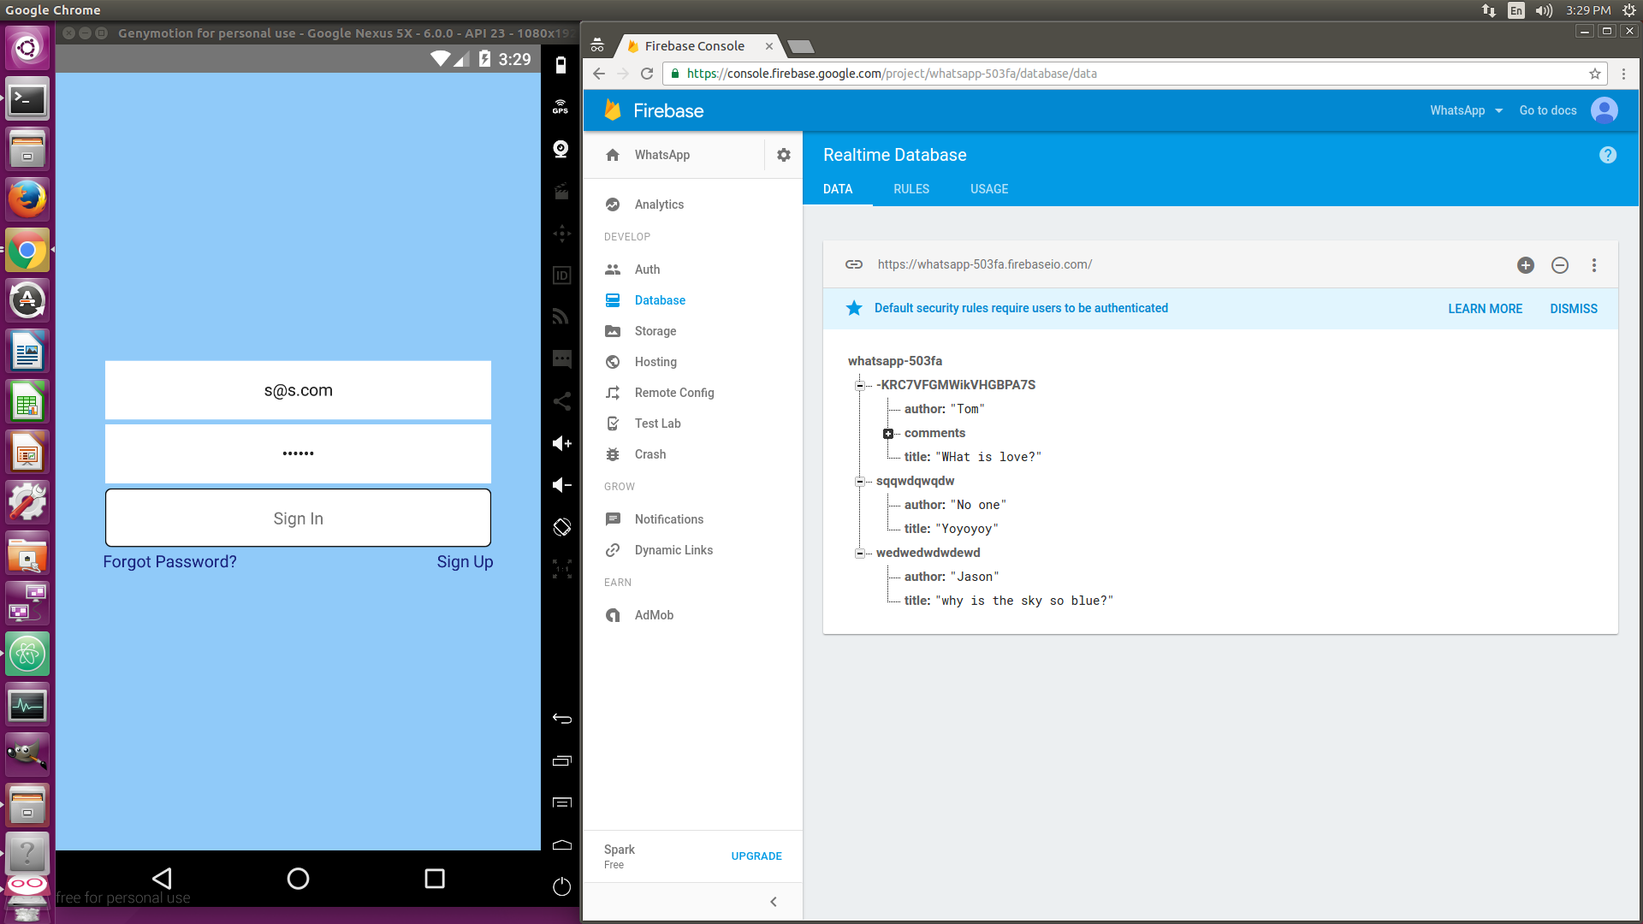Click the password input field
This screenshot has width=1643, height=924.
298,453
